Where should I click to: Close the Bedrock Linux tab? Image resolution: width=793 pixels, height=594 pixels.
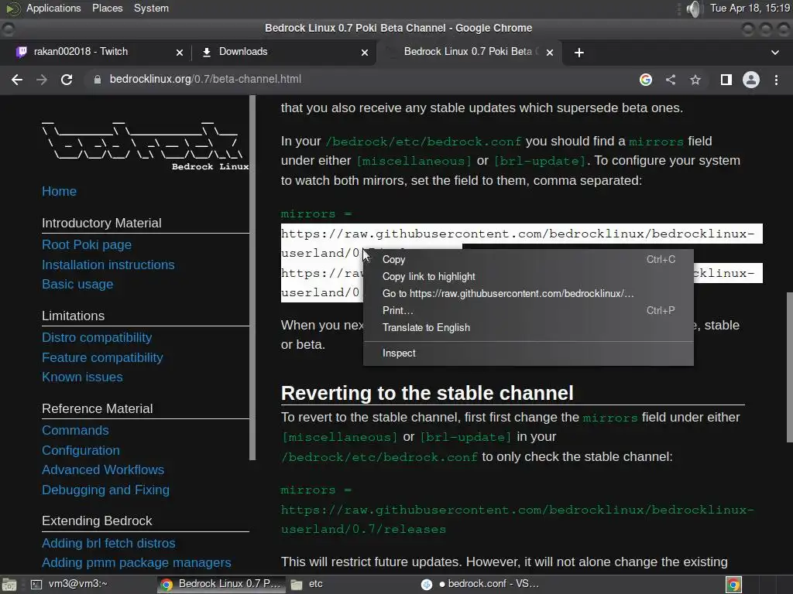(550, 53)
